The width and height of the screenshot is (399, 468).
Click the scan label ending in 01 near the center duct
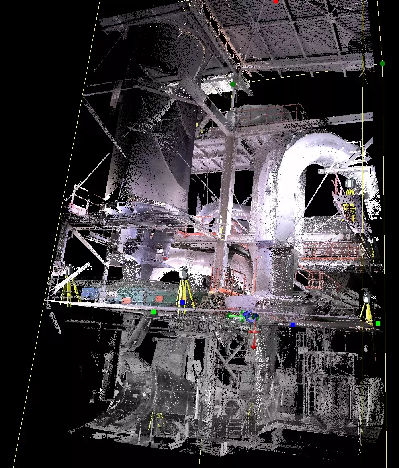pos(238,215)
